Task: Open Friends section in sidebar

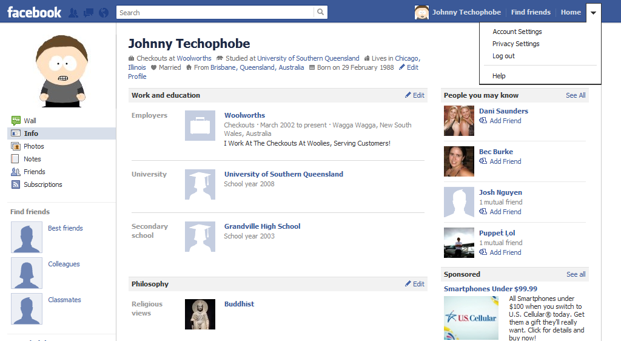Action: pyautogui.click(x=34, y=172)
